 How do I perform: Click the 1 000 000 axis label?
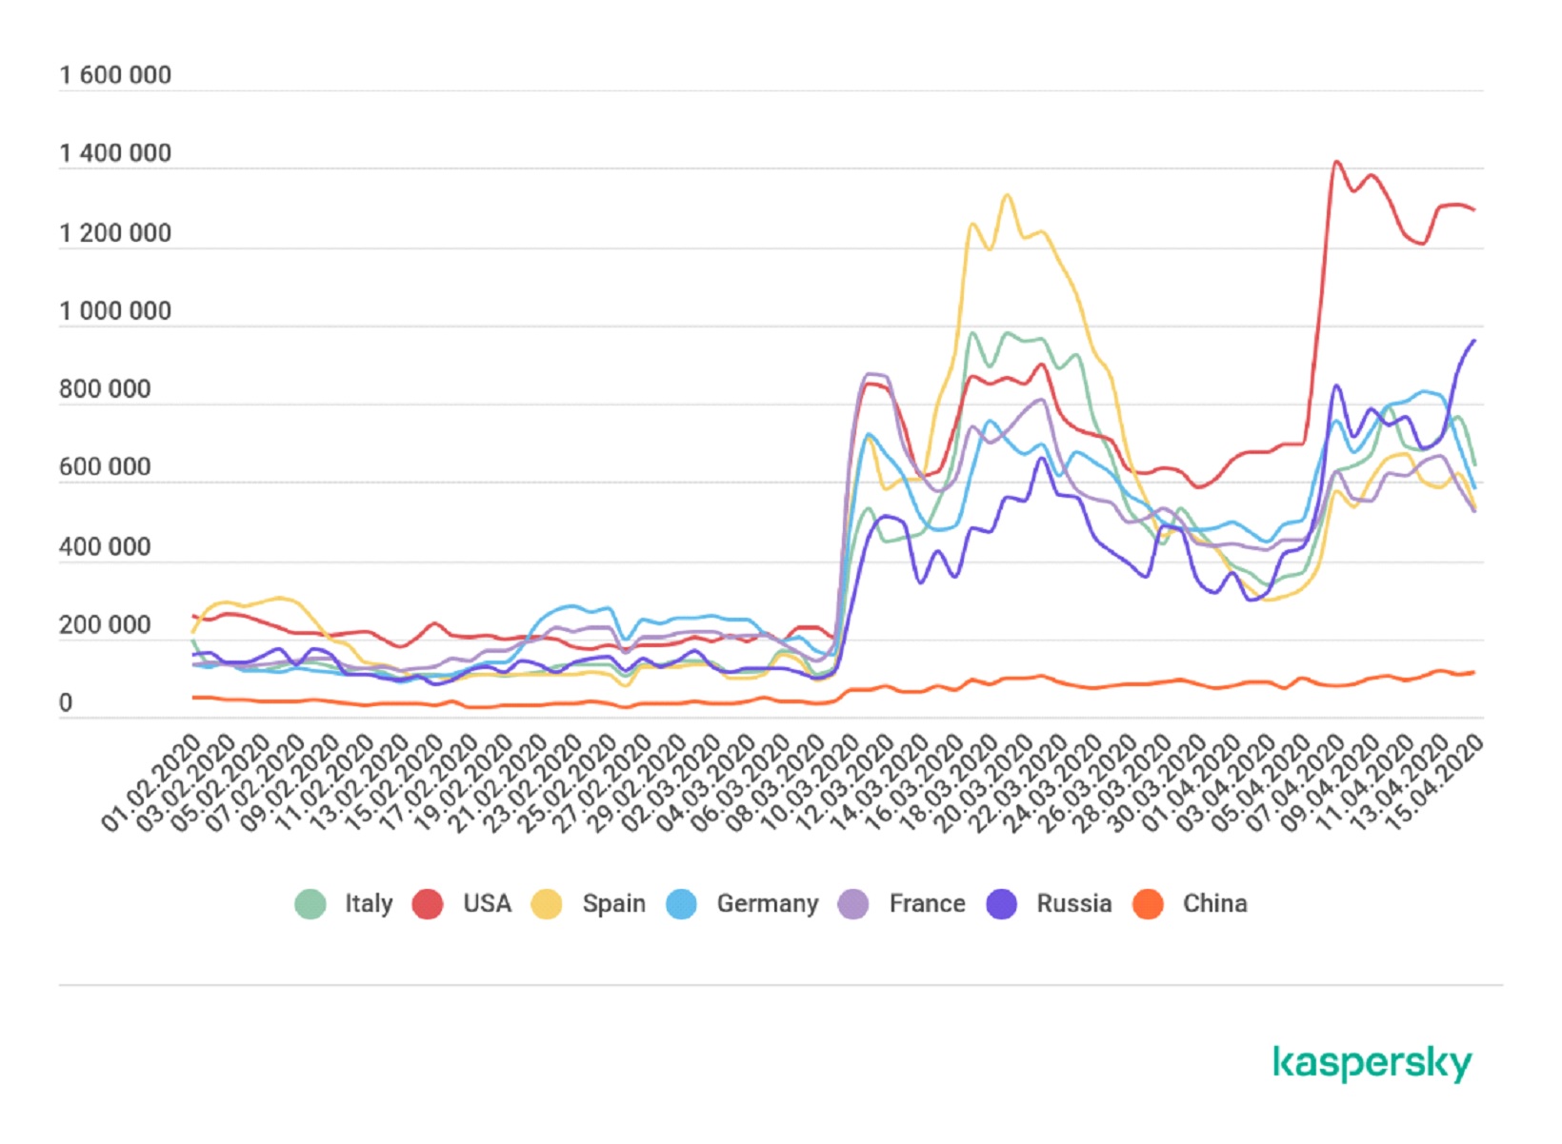point(115,311)
